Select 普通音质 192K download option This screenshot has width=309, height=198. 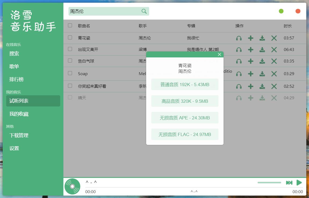[185, 84]
